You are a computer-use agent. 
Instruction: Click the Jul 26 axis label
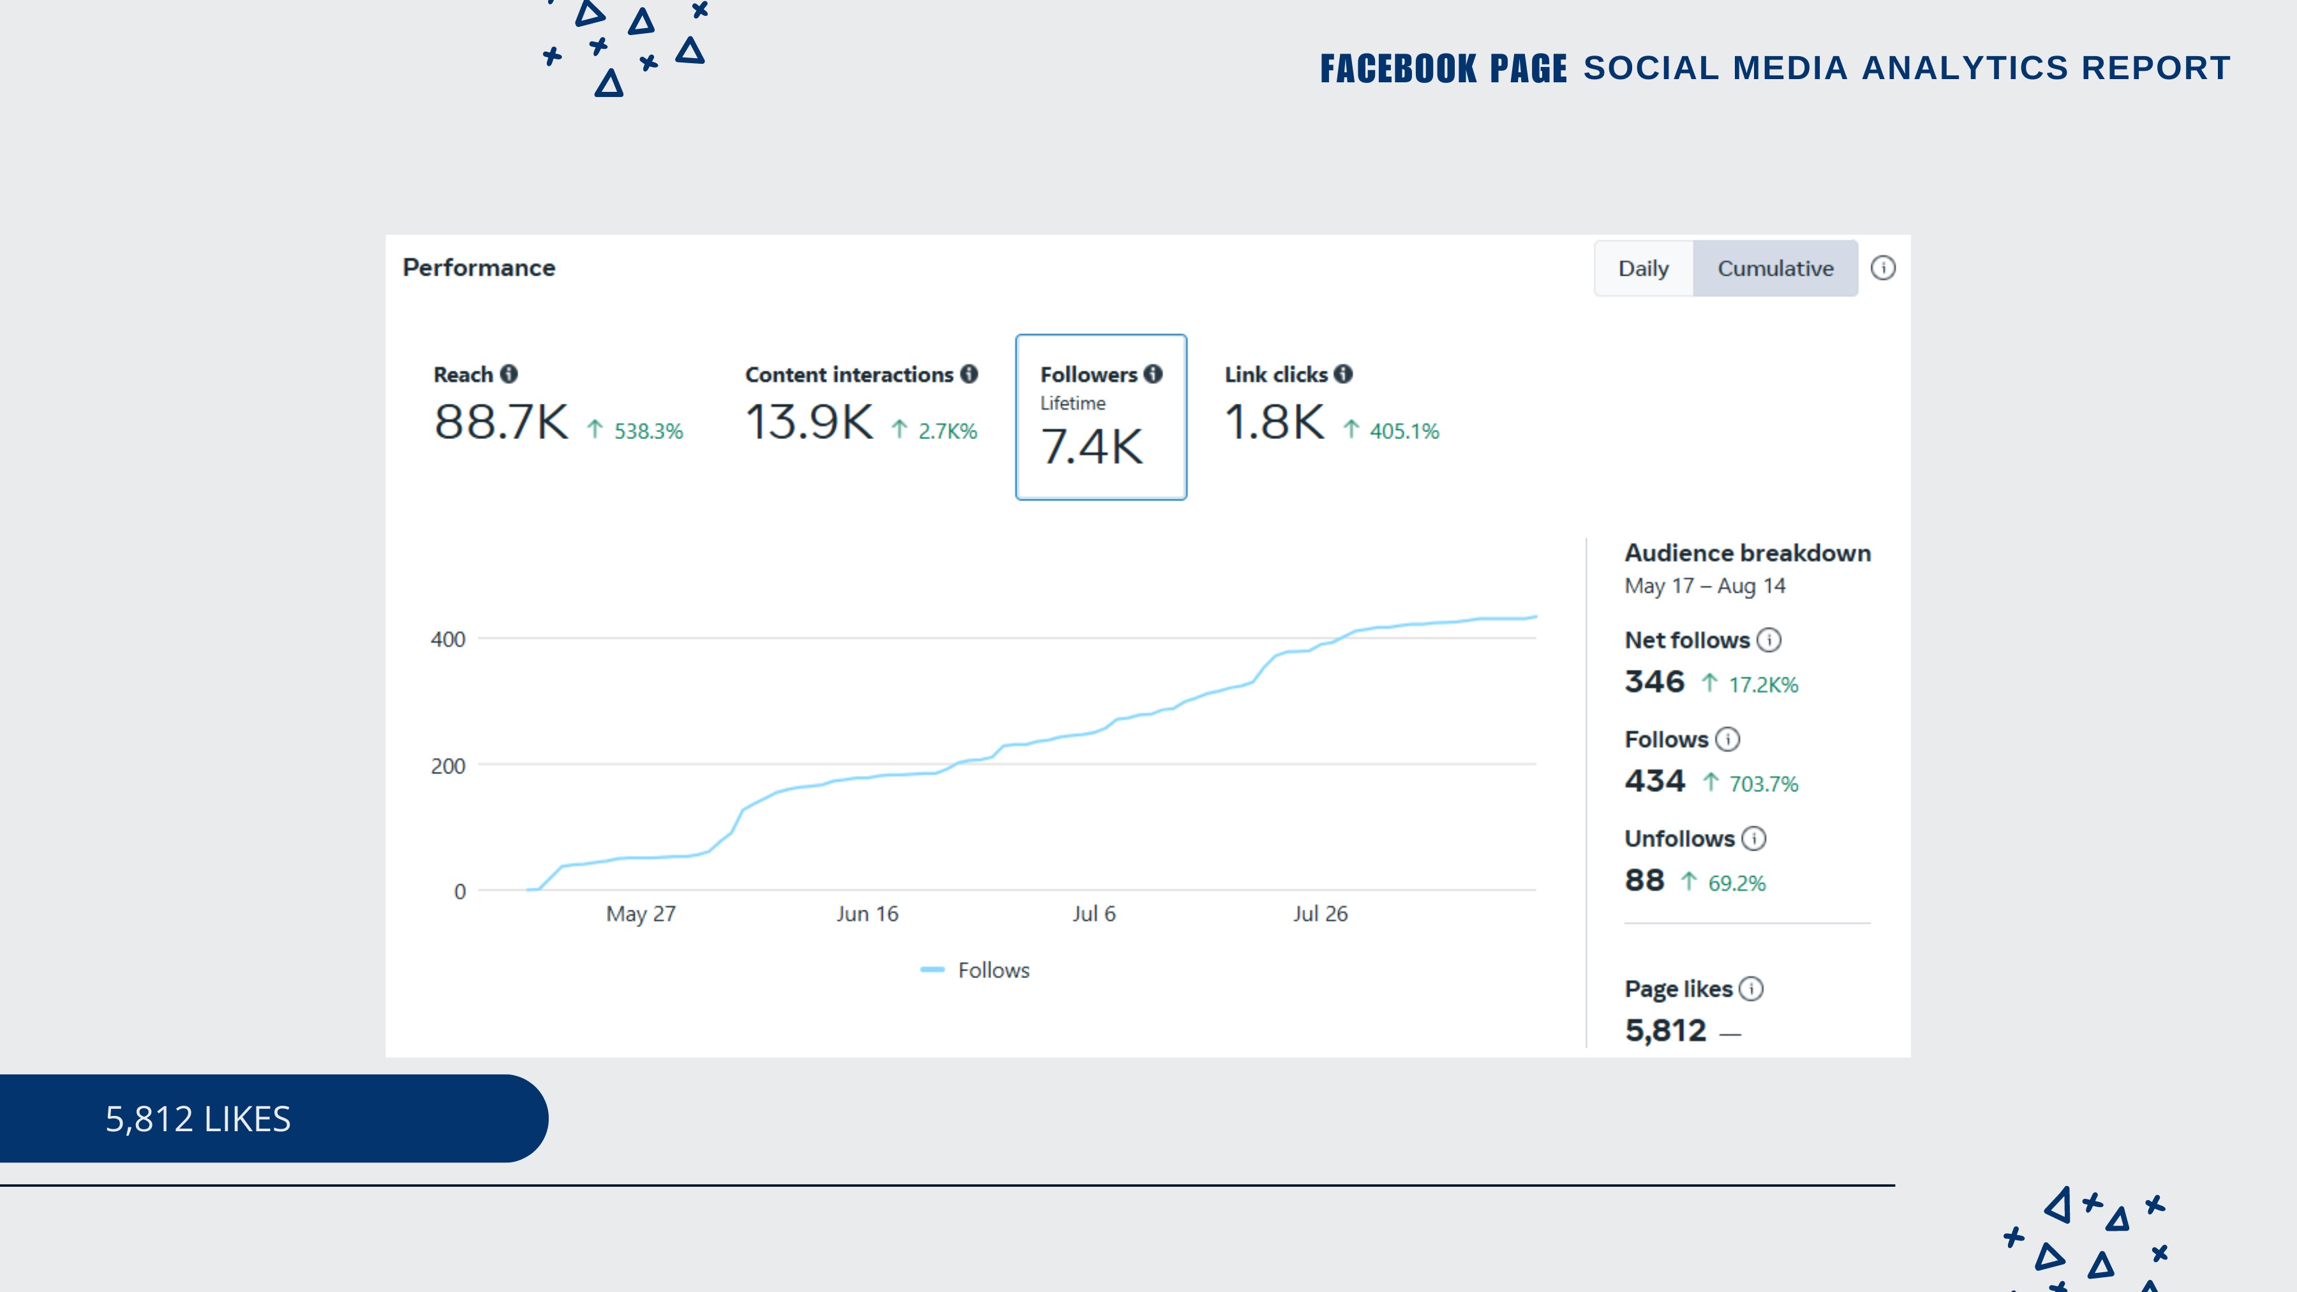(x=1319, y=914)
